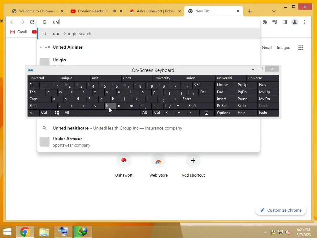Viewport: 317px width, 238px height.
Task: Open the Oshawott shortcut
Action: click(x=124, y=166)
